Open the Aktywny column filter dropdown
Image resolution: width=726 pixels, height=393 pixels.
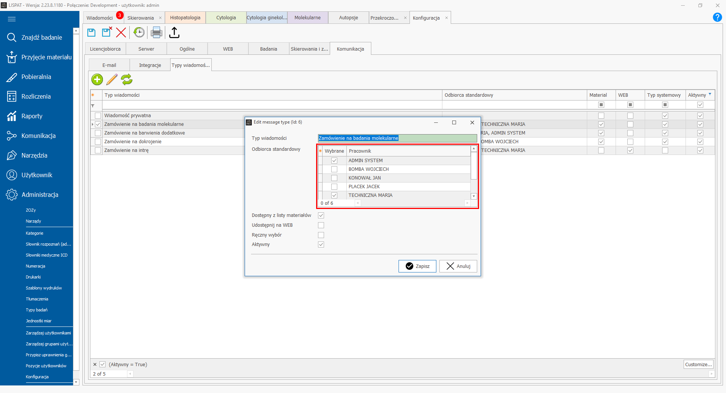[x=710, y=94]
